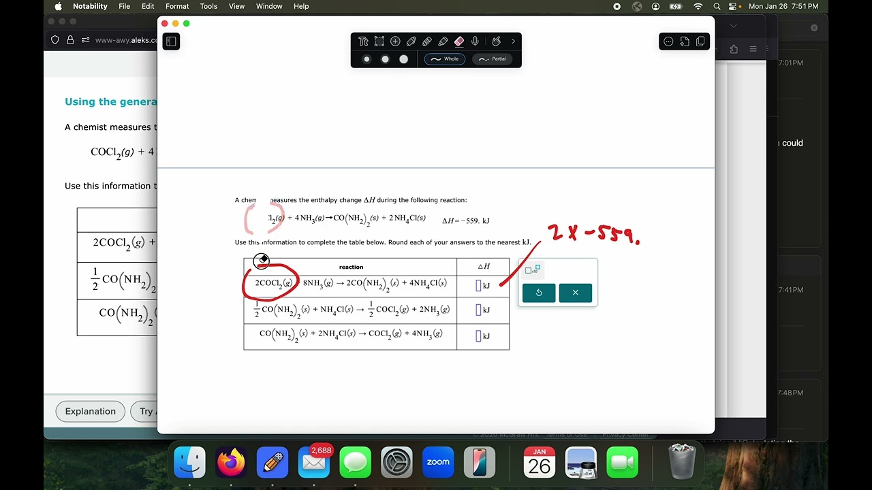Open the user account menu bar icon
Screen dimensions: 872x490
[x=655, y=6]
